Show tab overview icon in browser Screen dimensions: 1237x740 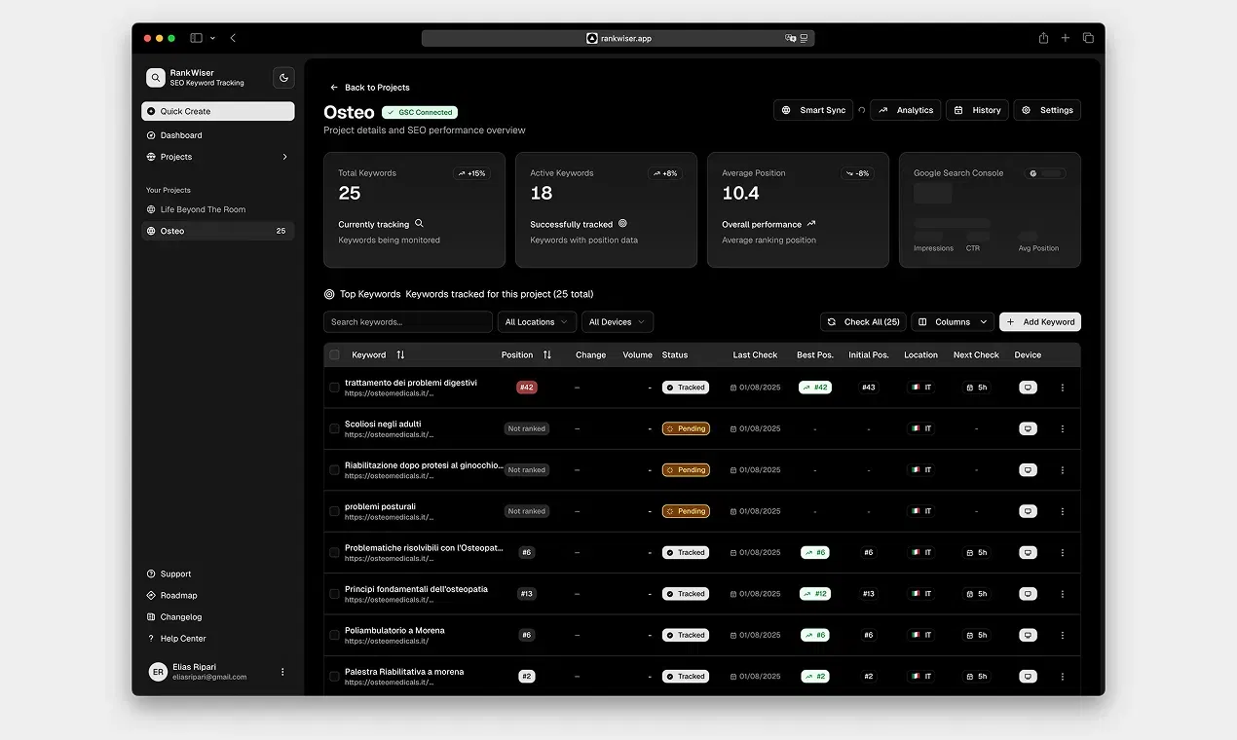[x=1088, y=38]
